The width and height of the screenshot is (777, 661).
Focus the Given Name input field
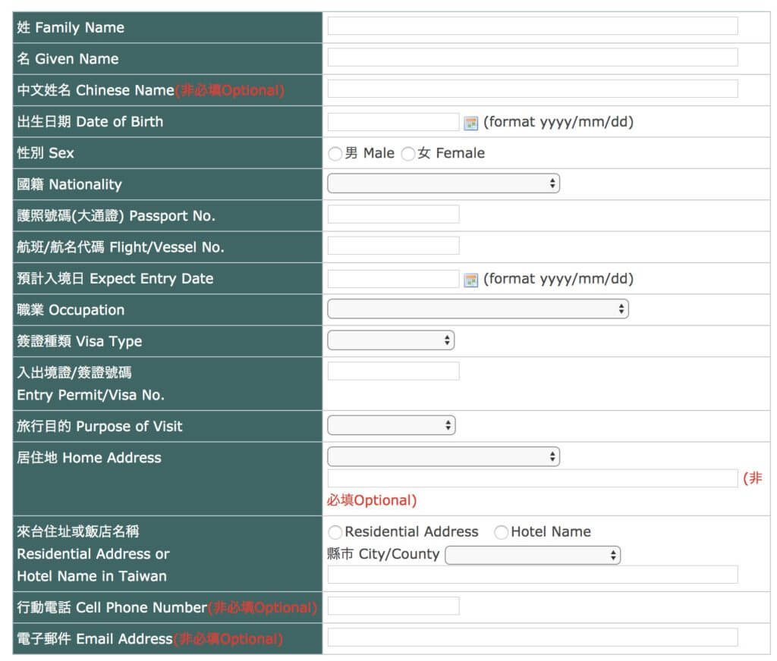pyautogui.click(x=532, y=58)
